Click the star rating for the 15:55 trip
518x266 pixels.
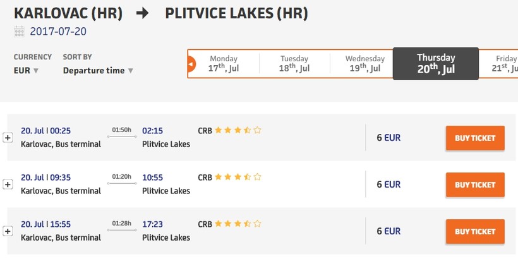tap(238, 224)
